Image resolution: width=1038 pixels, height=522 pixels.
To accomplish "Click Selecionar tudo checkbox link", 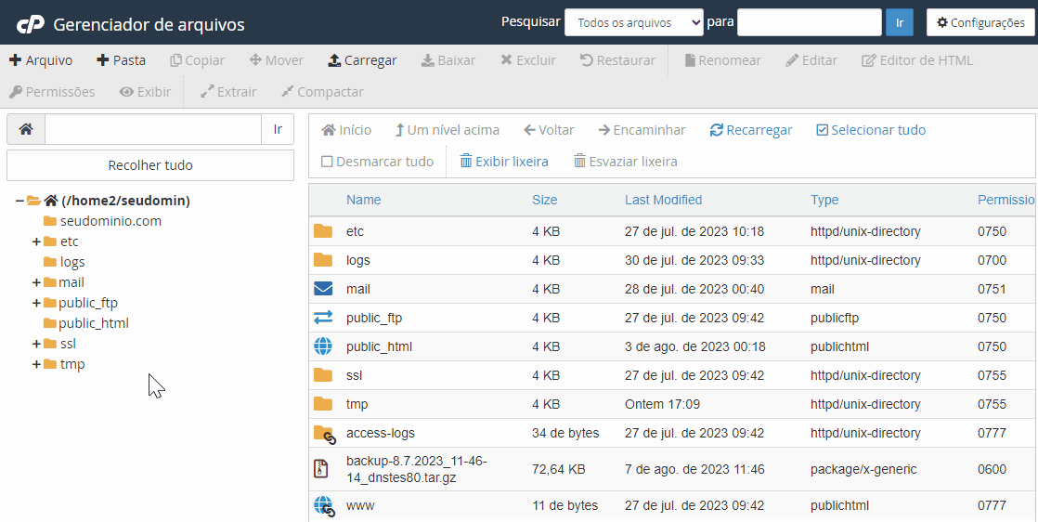I will click(871, 130).
